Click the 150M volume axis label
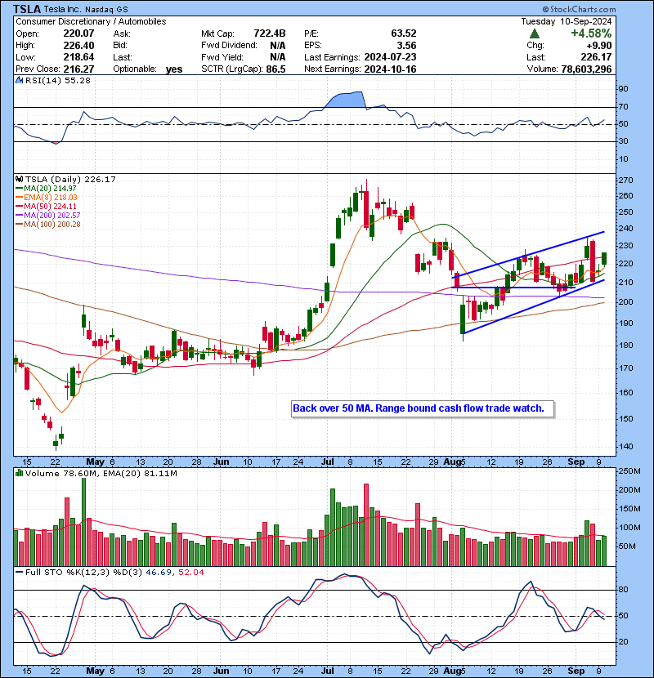 (x=629, y=508)
